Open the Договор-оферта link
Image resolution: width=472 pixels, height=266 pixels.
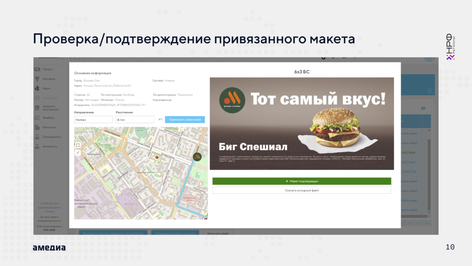pyautogui.click(x=49, y=217)
